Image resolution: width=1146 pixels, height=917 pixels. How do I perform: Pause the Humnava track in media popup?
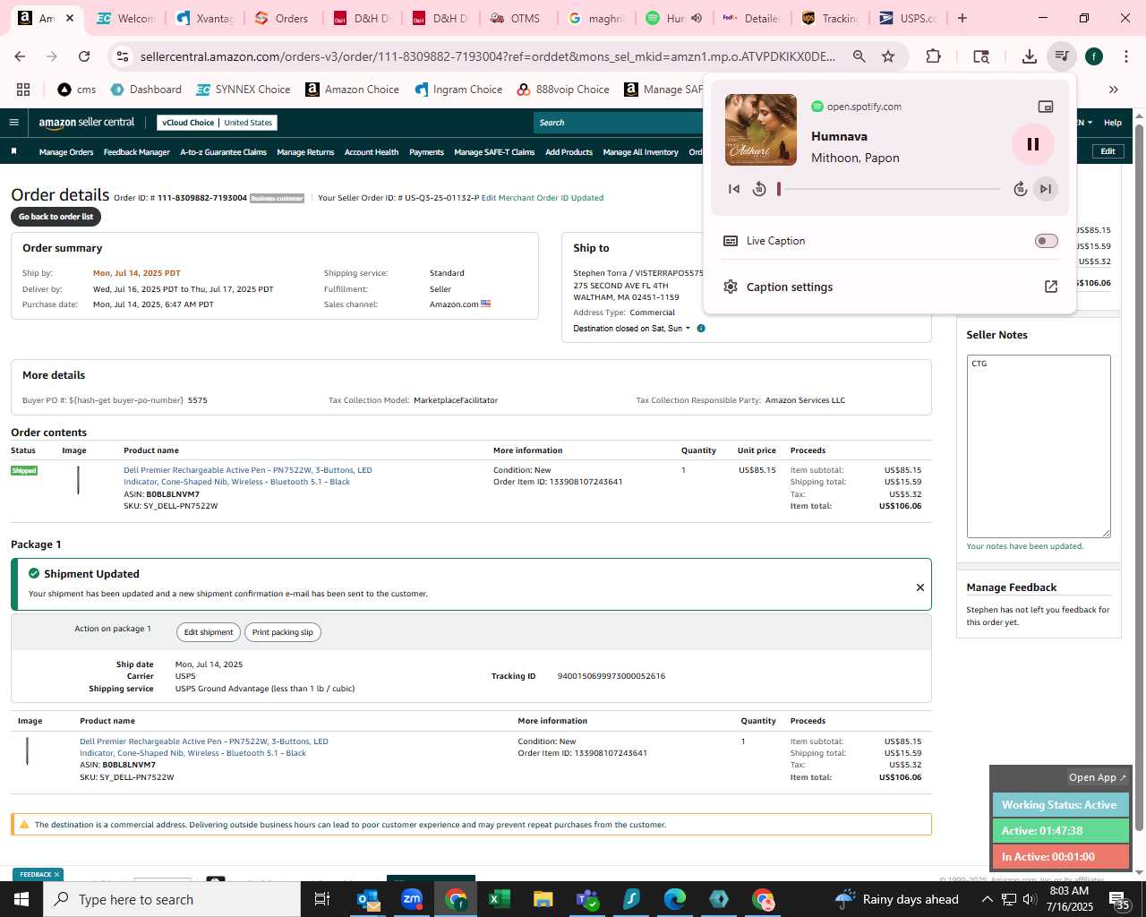click(1032, 144)
